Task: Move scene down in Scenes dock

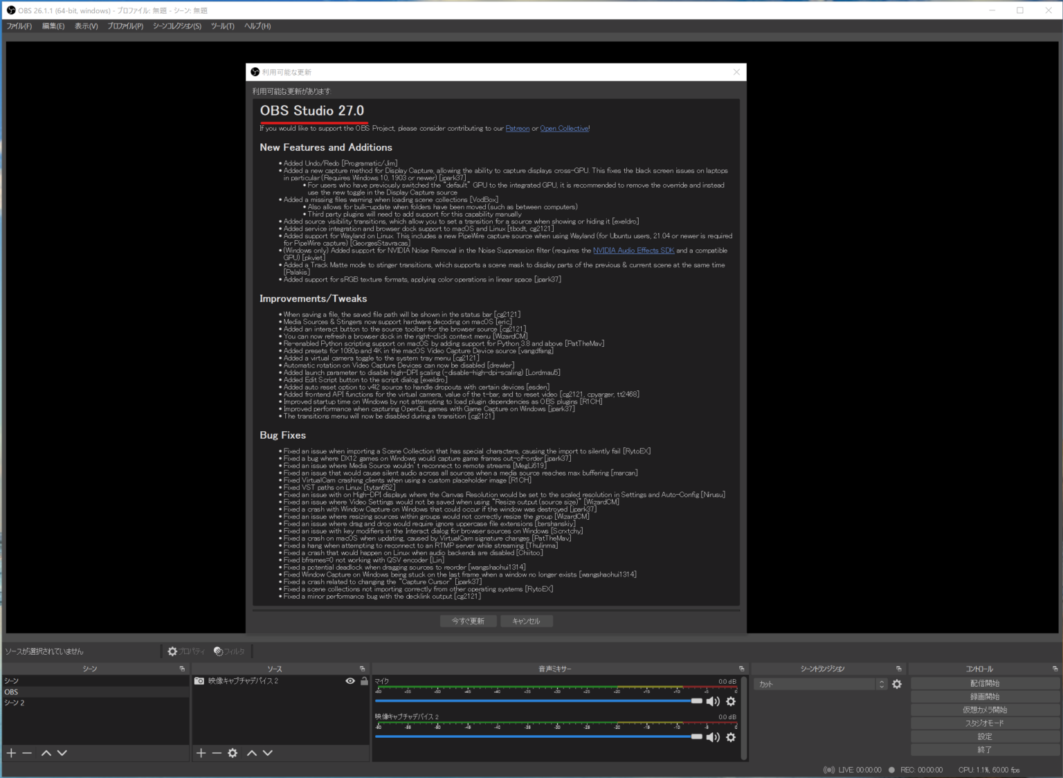Action: pyautogui.click(x=62, y=753)
